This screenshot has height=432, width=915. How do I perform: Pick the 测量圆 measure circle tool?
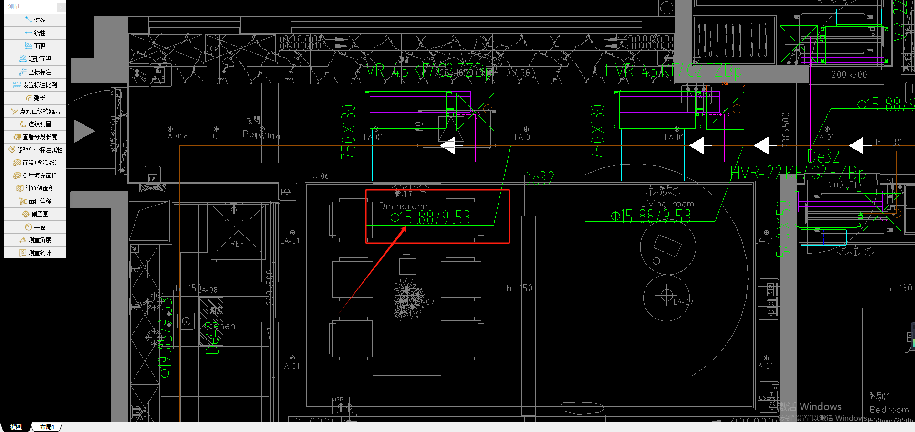35,214
